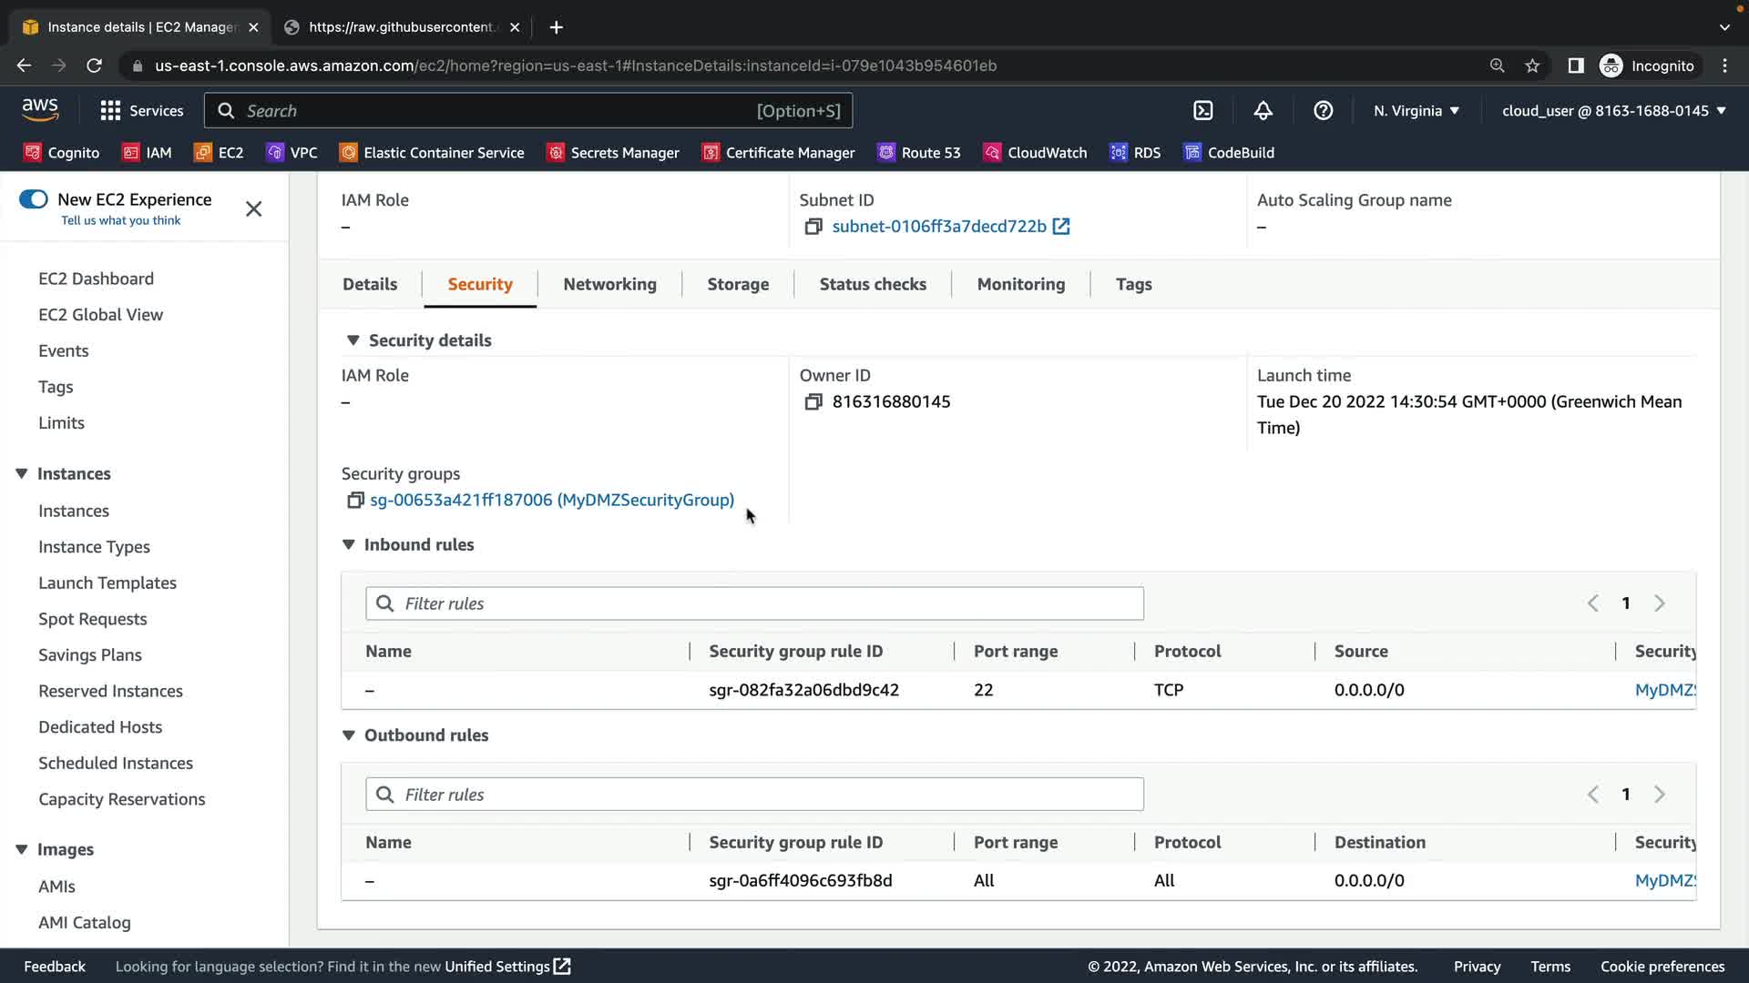1749x983 pixels.
Task: Copy the Owner ID value
Action: (813, 402)
